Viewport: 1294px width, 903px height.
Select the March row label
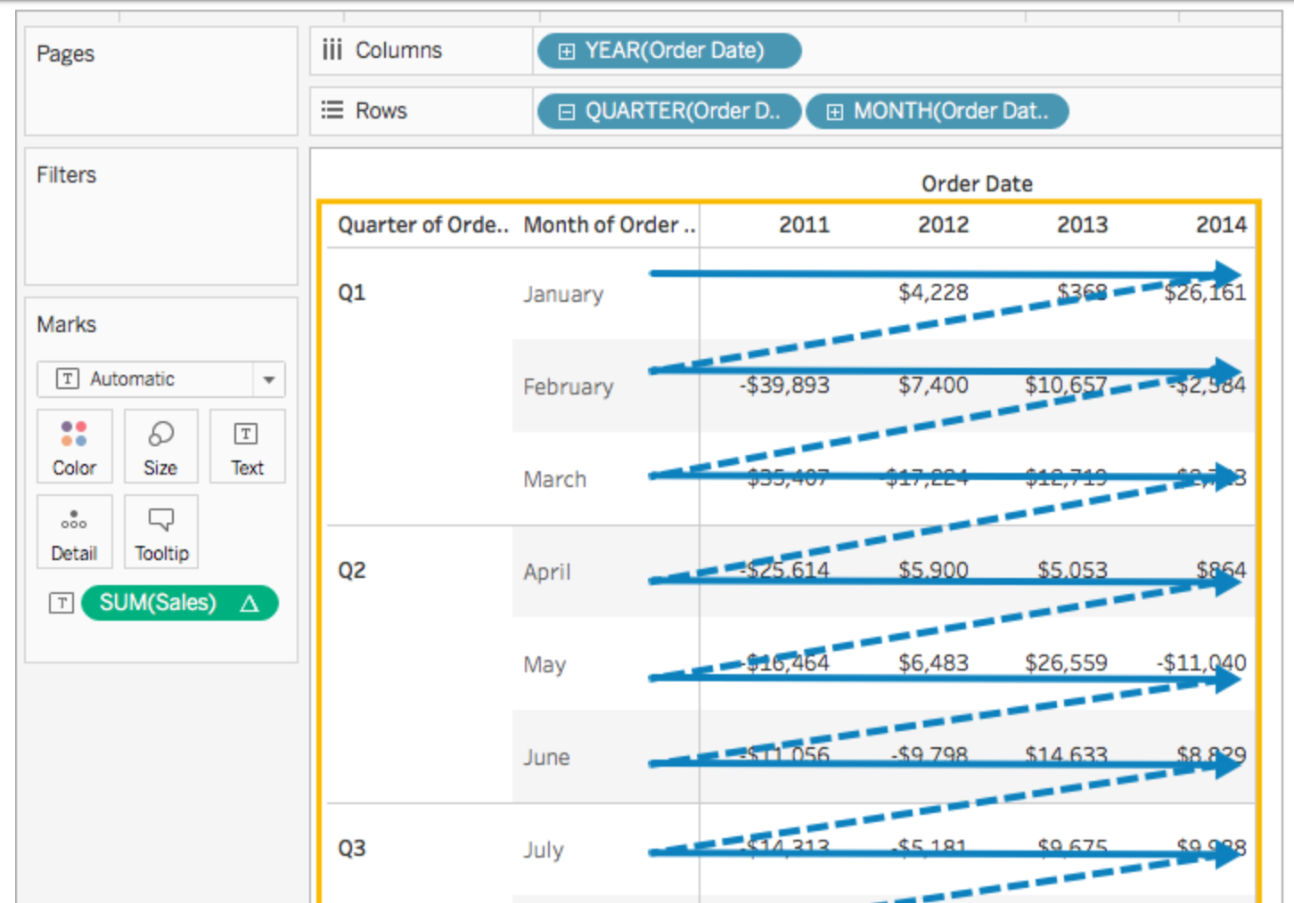click(554, 479)
